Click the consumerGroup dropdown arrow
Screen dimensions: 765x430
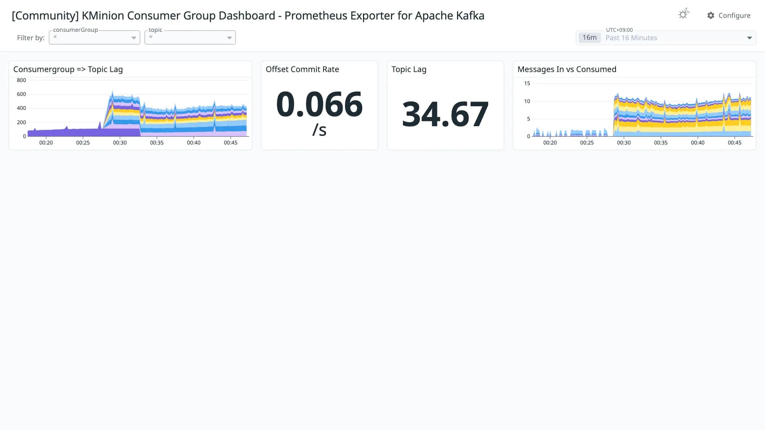[x=134, y=38]
